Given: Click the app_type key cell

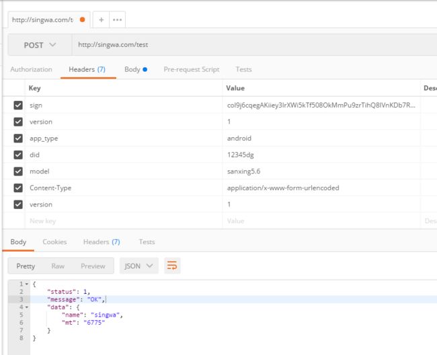Looking at the screenshot, I should click(x=124, y=139).
